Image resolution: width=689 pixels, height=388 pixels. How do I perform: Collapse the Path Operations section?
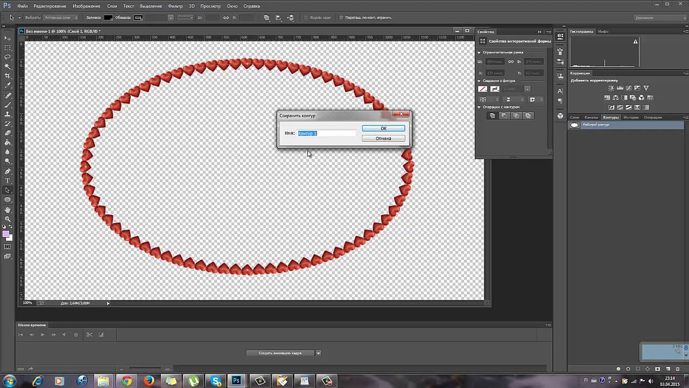(x=479, y=107)
